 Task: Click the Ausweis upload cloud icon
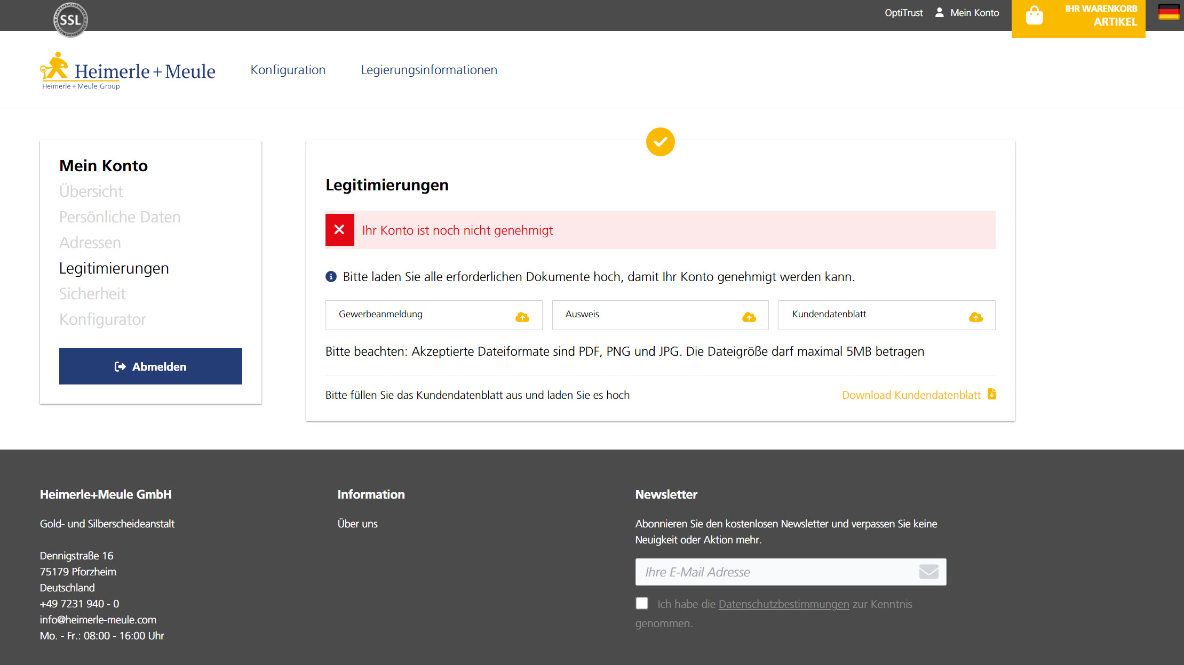point(749,317)
